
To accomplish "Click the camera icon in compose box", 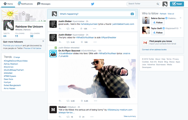I will point(132,14).
